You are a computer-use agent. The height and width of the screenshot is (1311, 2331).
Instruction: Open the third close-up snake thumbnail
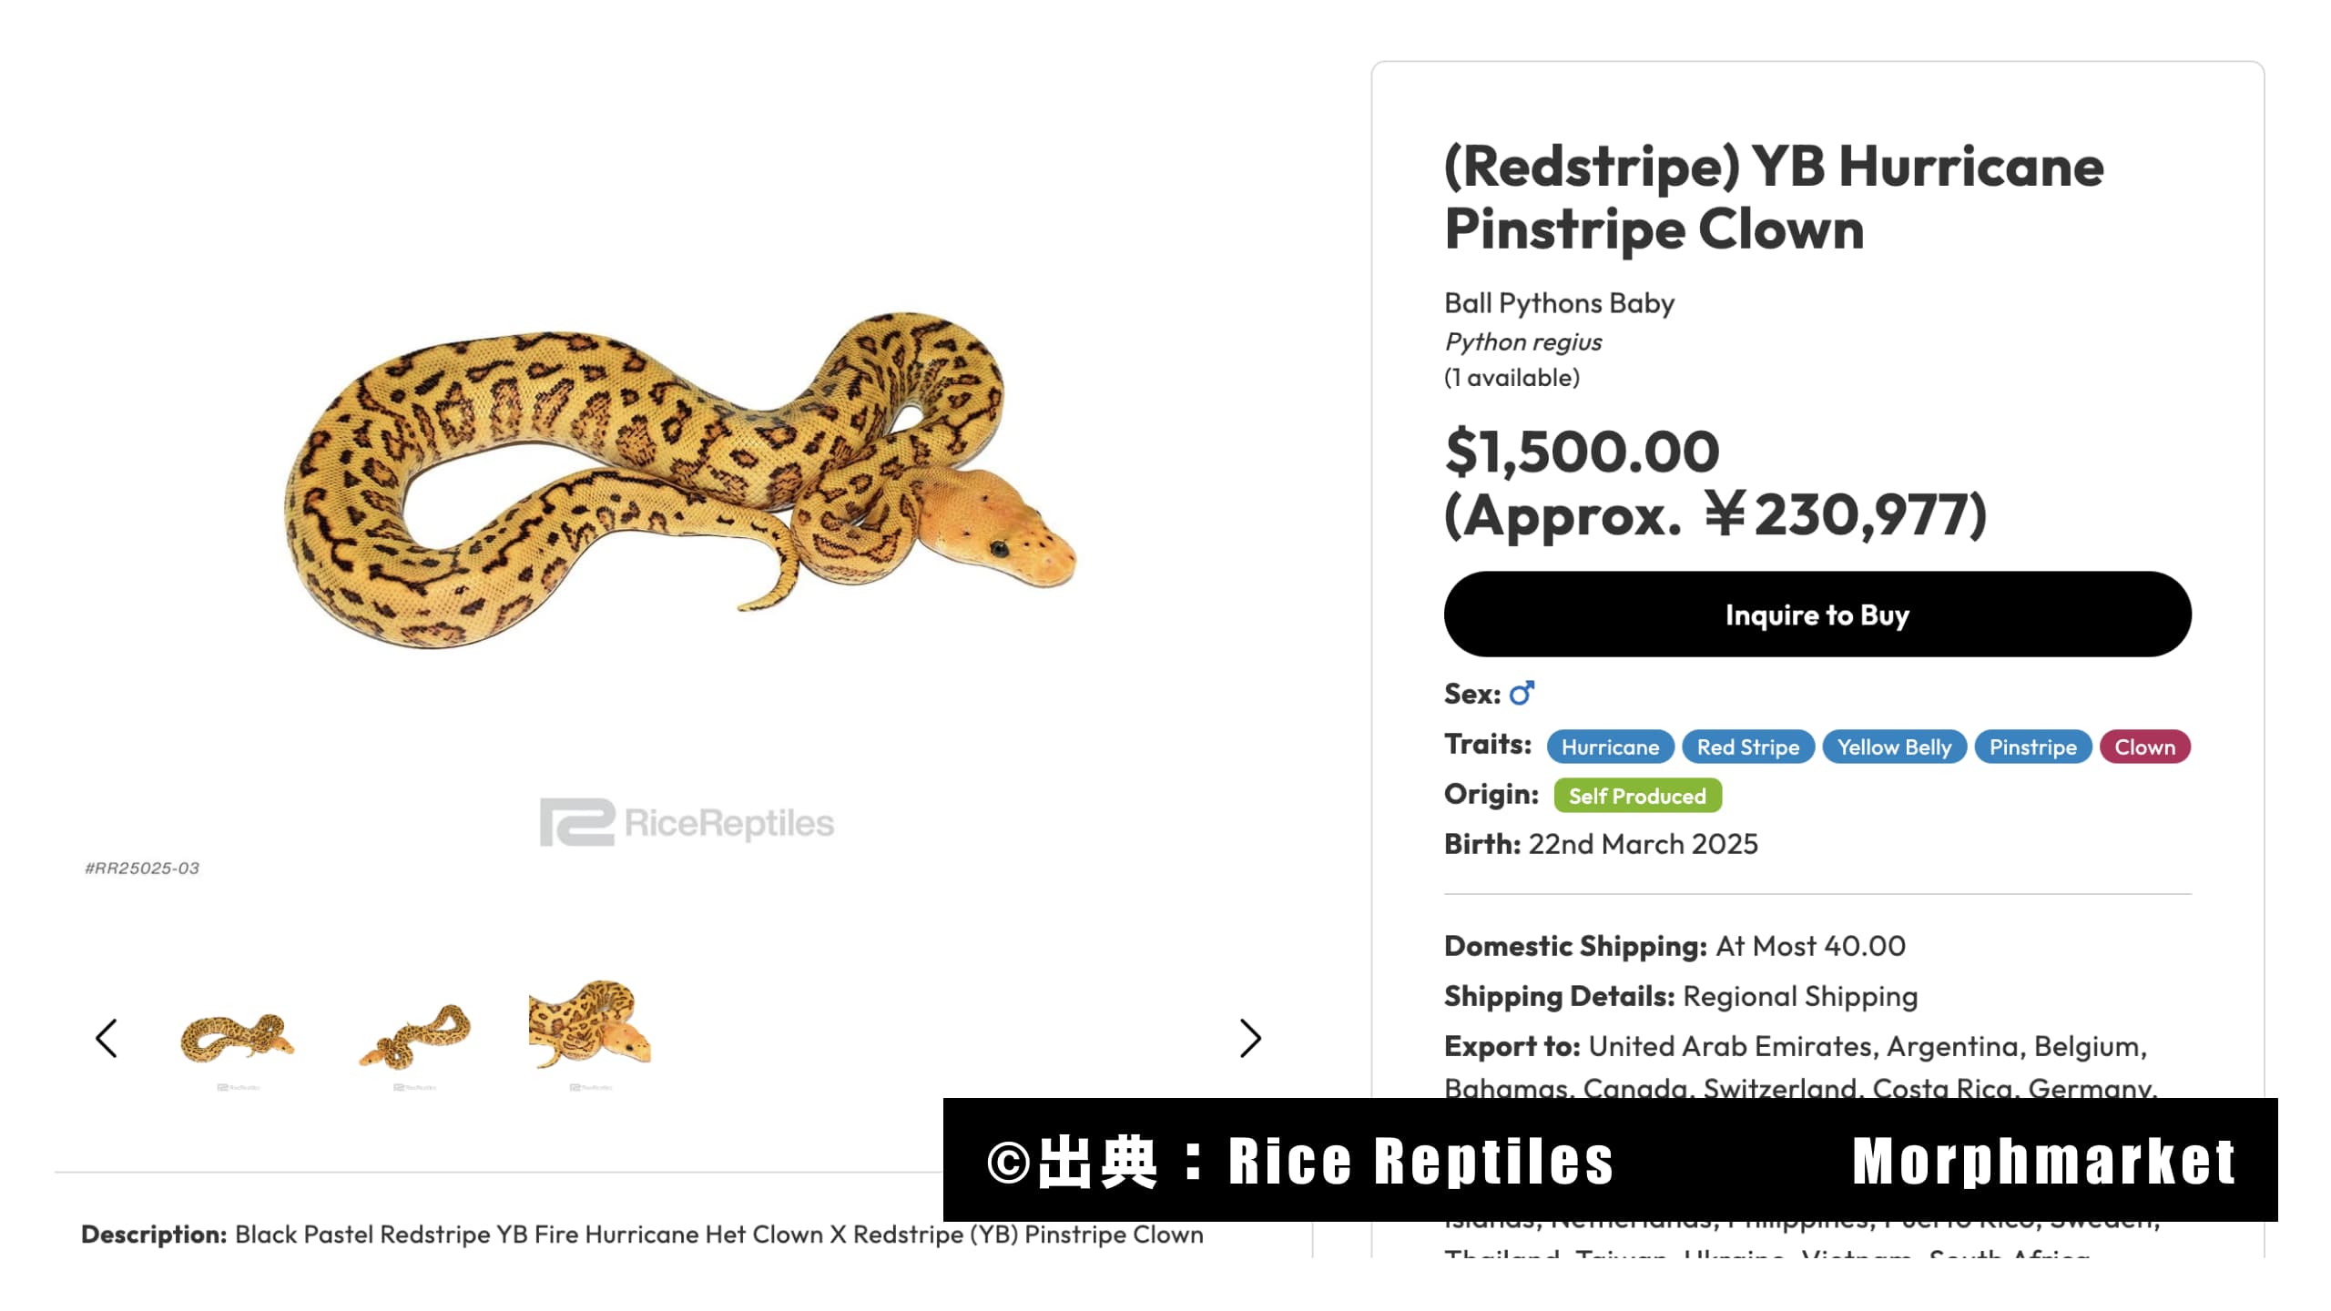tap(590, 1024)
